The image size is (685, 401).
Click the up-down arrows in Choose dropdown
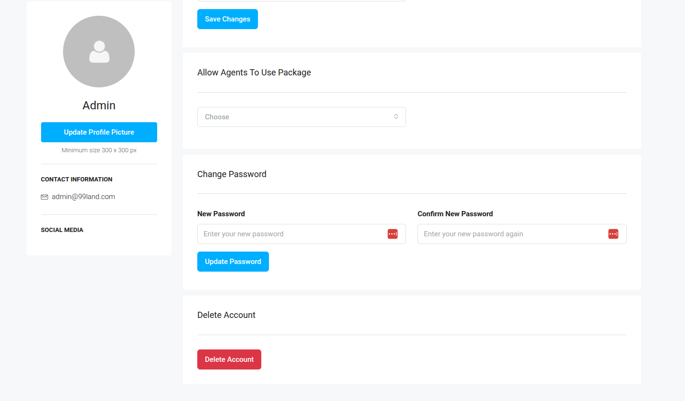pos(396,117)
